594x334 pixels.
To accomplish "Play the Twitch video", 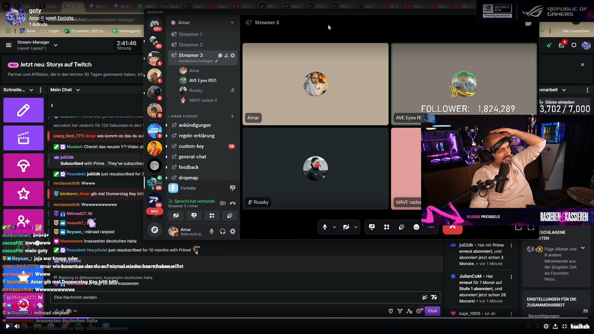I will click(x=7, y=327).
